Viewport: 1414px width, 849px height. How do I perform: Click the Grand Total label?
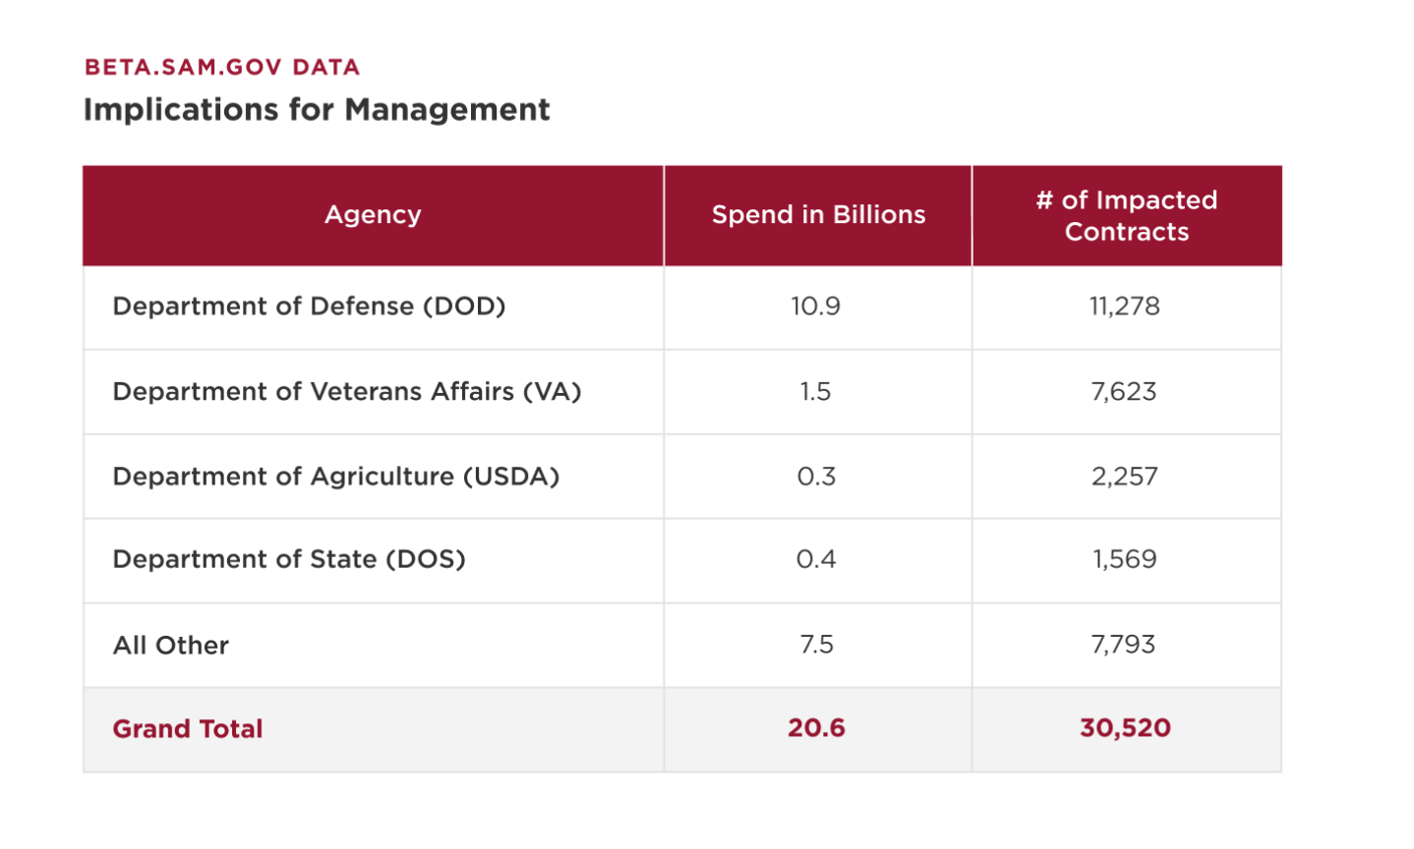(188, 729)
